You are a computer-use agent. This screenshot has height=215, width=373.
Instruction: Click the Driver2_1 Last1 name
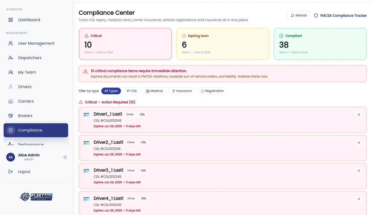click(x=108, y=142)
